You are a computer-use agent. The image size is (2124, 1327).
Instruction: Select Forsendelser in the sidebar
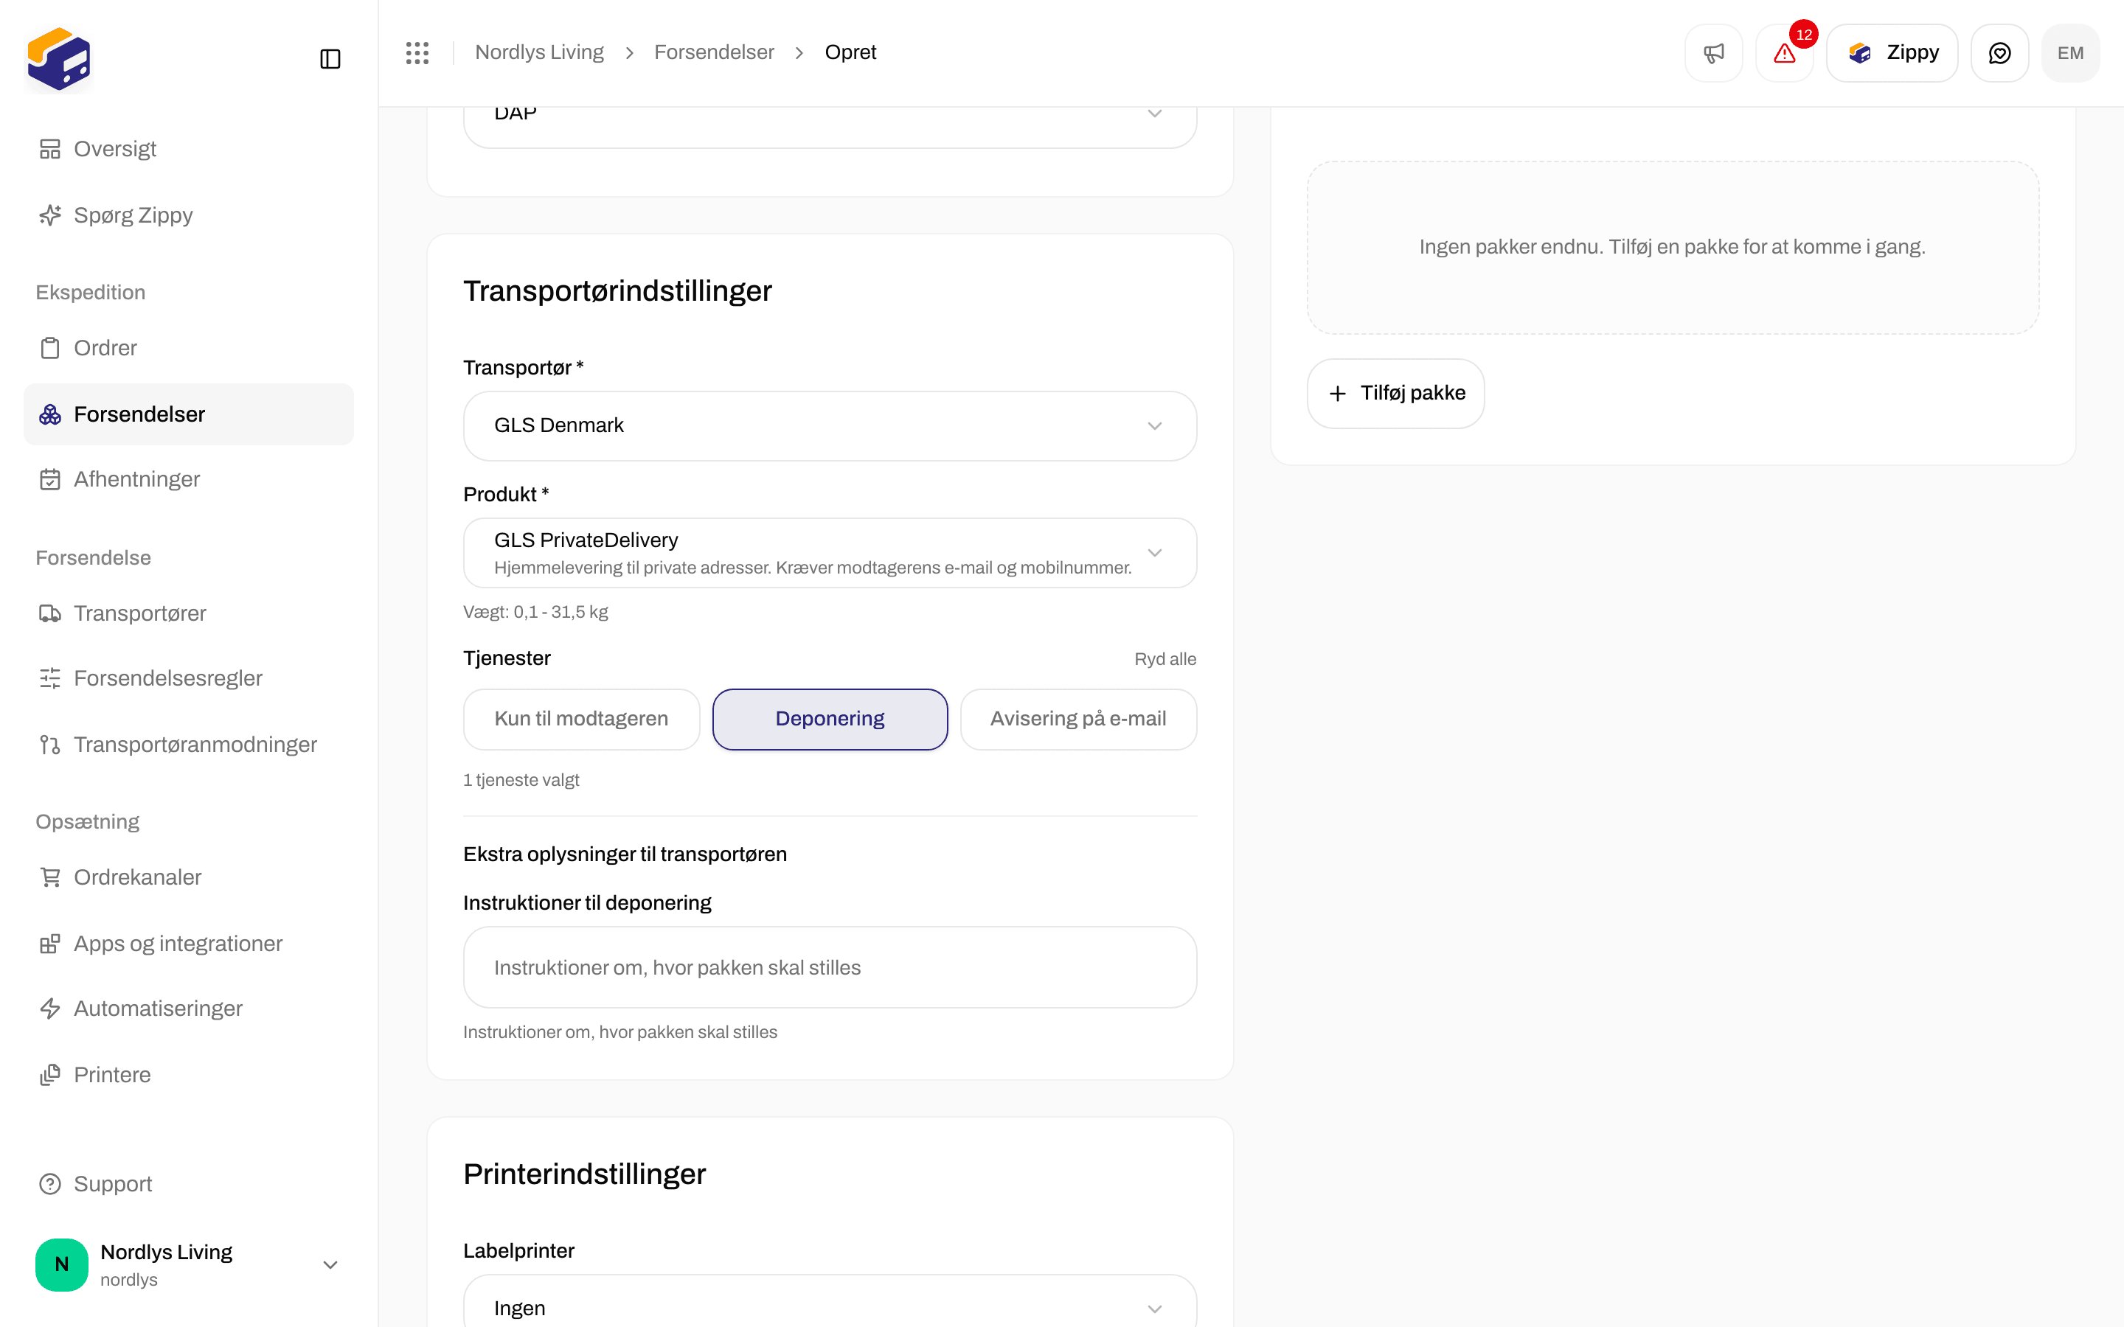[189, 414]
